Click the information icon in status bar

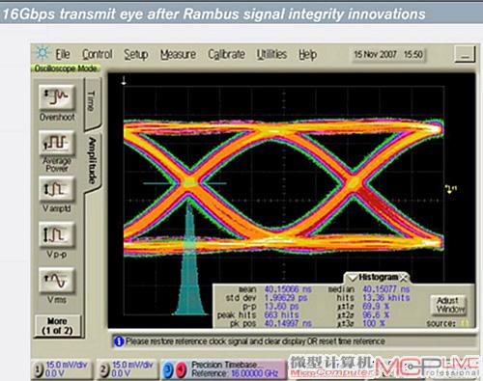tap(119, 341)
